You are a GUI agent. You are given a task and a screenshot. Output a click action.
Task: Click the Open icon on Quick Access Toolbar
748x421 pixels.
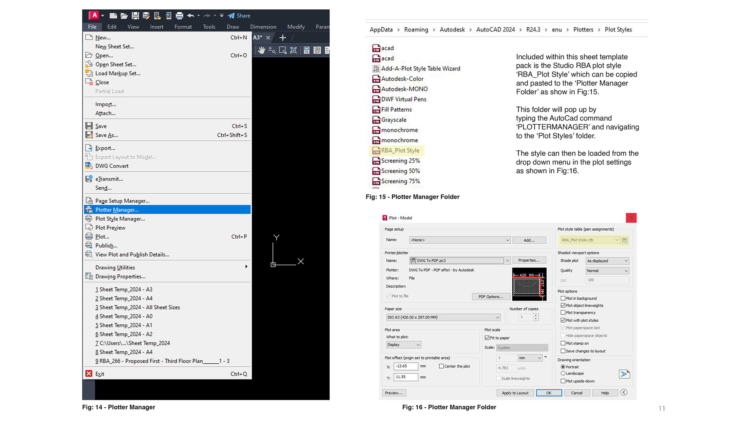(124, 16)
